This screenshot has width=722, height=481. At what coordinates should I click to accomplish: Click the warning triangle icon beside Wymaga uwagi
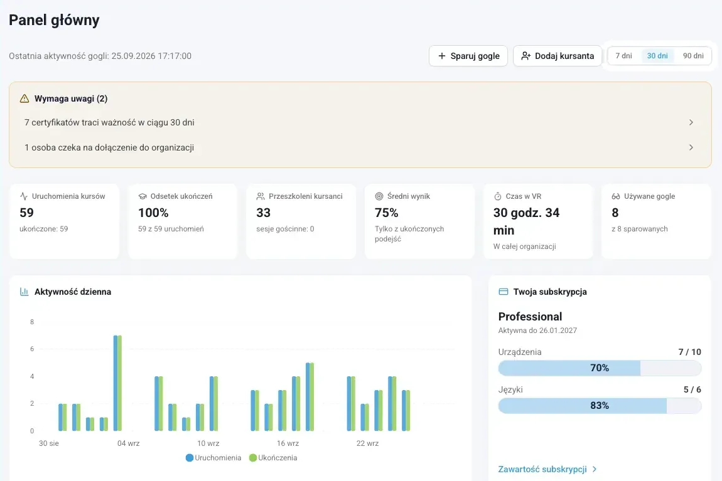[x=24, y=98]
